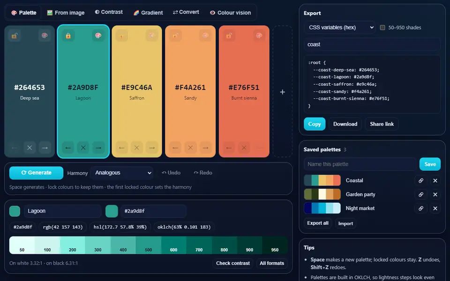Move Sandy card to the left
450x281 pixels.
point(175,148)
